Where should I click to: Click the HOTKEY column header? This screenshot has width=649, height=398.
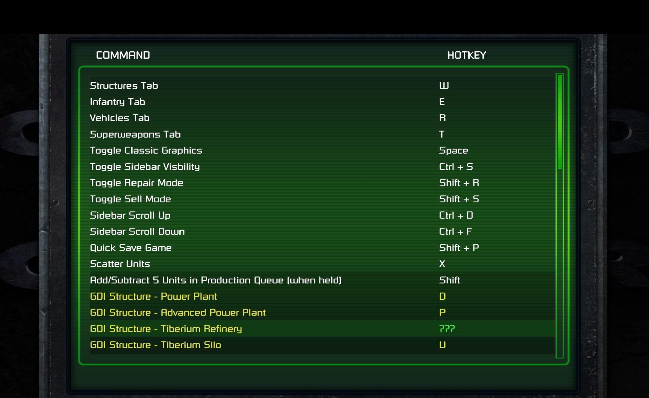click(x=467, y=55)
